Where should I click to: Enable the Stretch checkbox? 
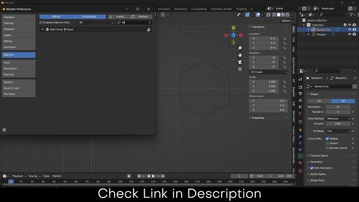pos(327,144)
